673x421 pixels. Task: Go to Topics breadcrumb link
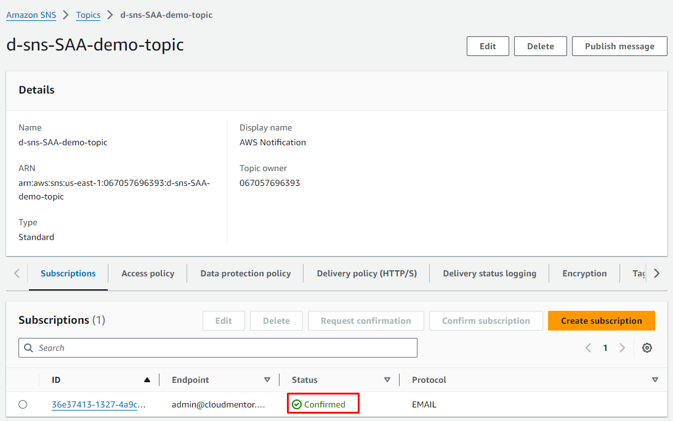click(x=88, y=15)
